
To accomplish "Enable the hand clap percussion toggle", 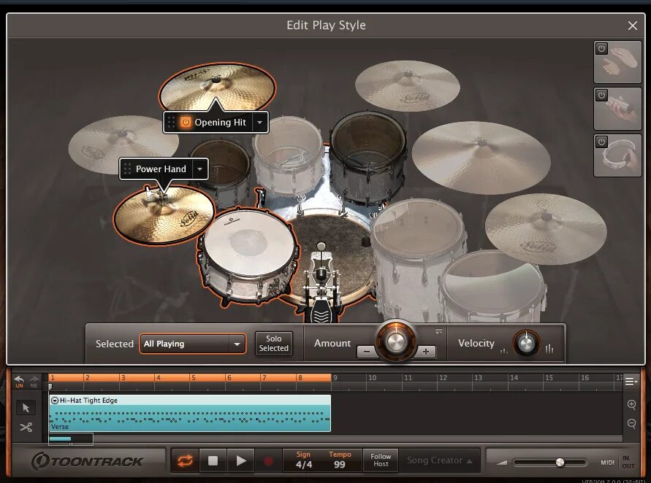I will click(601, 50).
